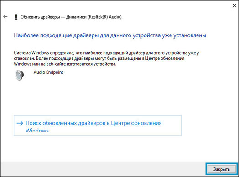
Task: Open Windows Update driver search link
Action: pos(98,125)
